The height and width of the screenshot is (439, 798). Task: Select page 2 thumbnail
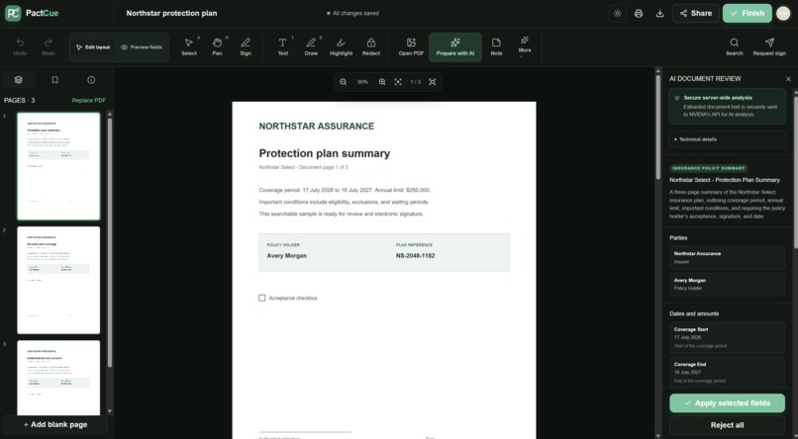pos(58,280)
